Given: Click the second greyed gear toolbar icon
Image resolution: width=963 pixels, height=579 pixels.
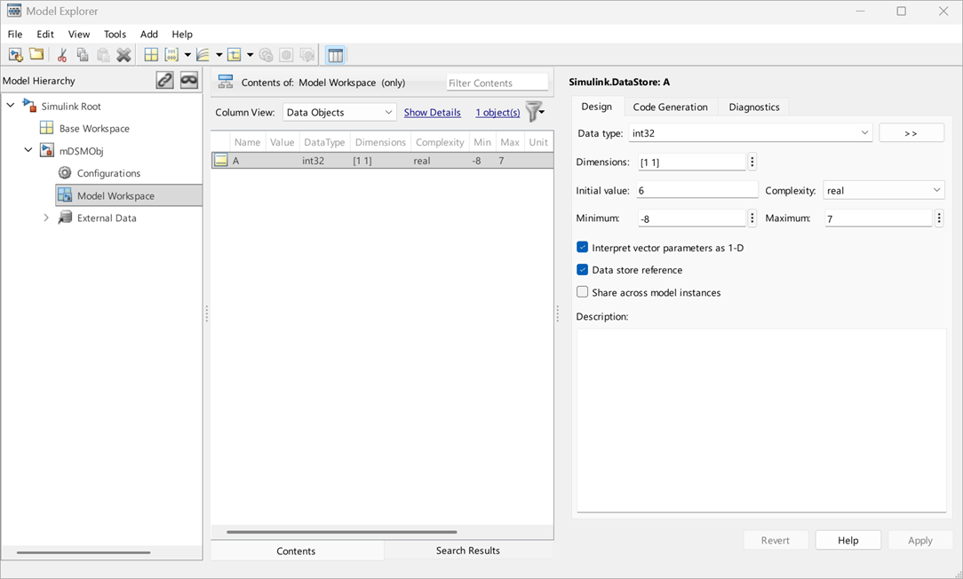Looking at the screenshot, I should pyautogui.click(x=286, y=55).
